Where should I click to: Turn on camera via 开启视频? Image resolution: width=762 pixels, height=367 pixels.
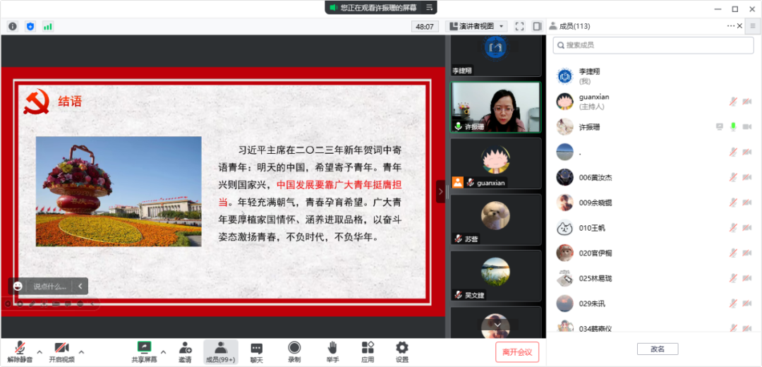point(61,351)
